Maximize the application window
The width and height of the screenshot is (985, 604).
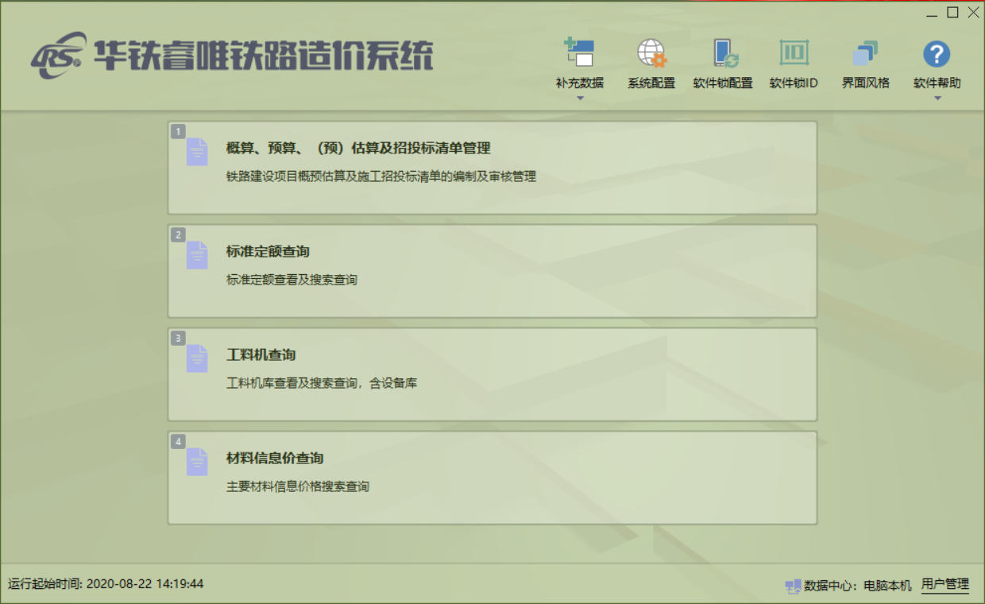[x=952, y=12]
